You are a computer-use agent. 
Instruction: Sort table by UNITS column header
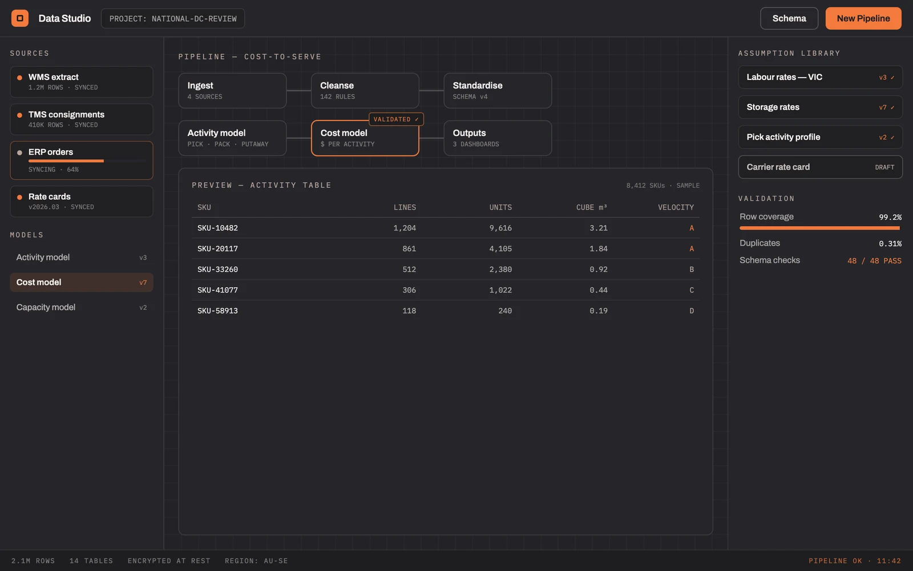point(500,207)
